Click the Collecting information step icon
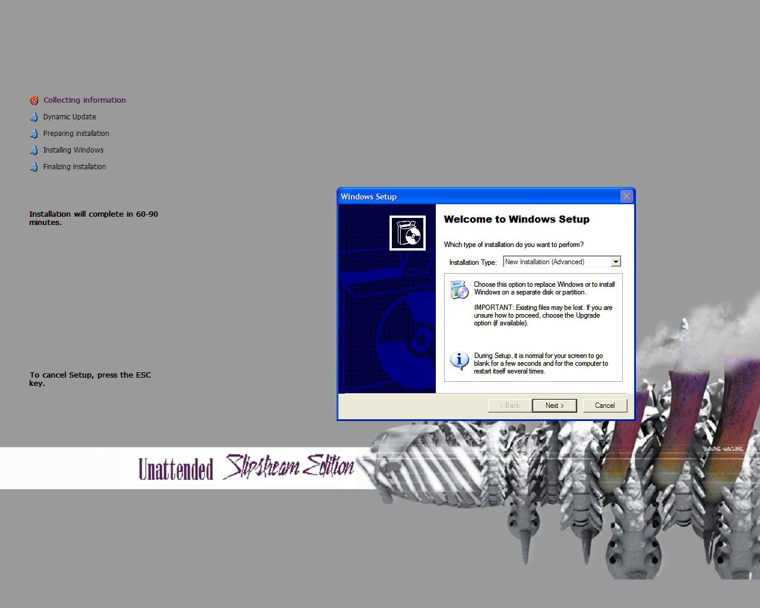The height and width of the screenshot is (608, 760). [x=34, y=100]
